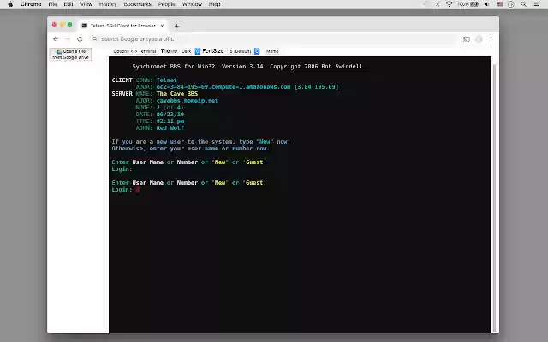The width and height of the screenshot is (548, 342).
Task: Open the Apple menu
Action: [10, 4]
